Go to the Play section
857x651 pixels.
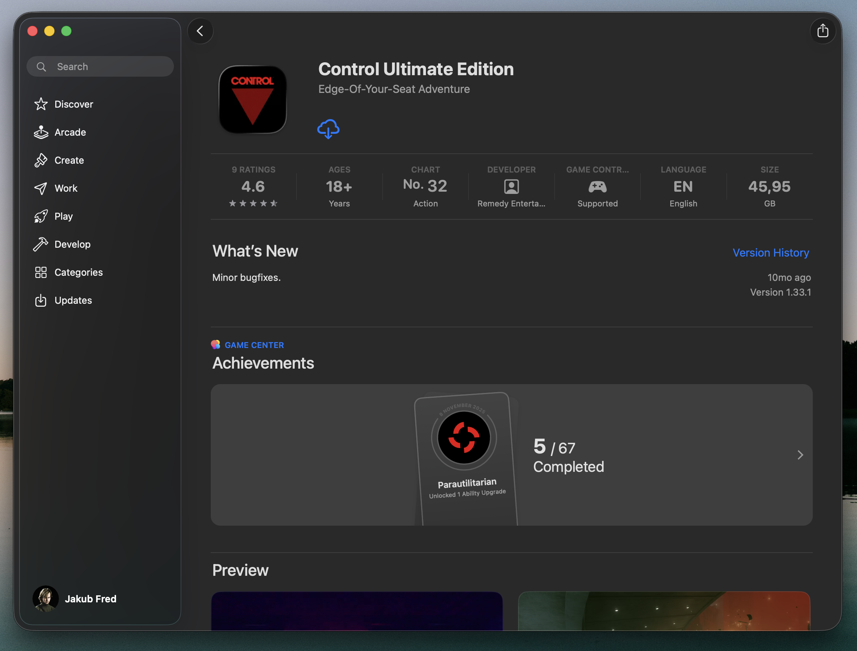[100, 216]
